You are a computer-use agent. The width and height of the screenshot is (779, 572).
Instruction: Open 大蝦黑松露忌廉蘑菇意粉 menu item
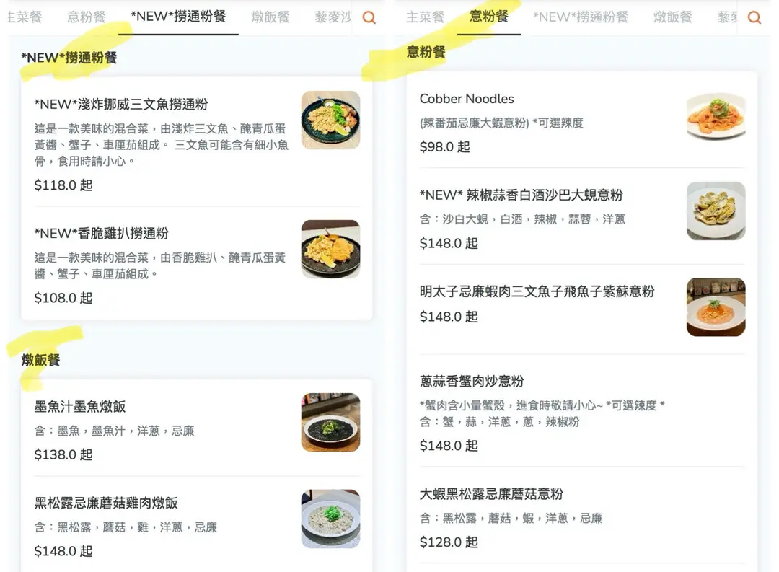point(582,517)
